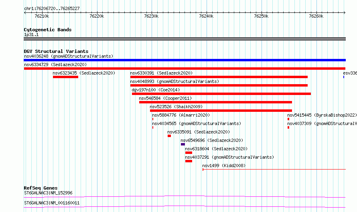Screen dimensions: 357x212
Task: Click the ruler's left arrow end
Action: point(25,13)
